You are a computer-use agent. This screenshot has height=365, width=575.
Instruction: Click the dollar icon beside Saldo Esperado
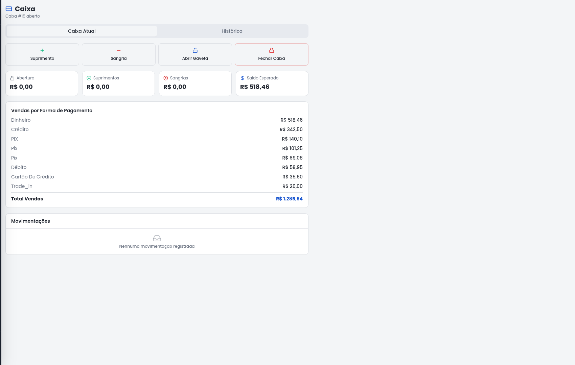(243, 78)
